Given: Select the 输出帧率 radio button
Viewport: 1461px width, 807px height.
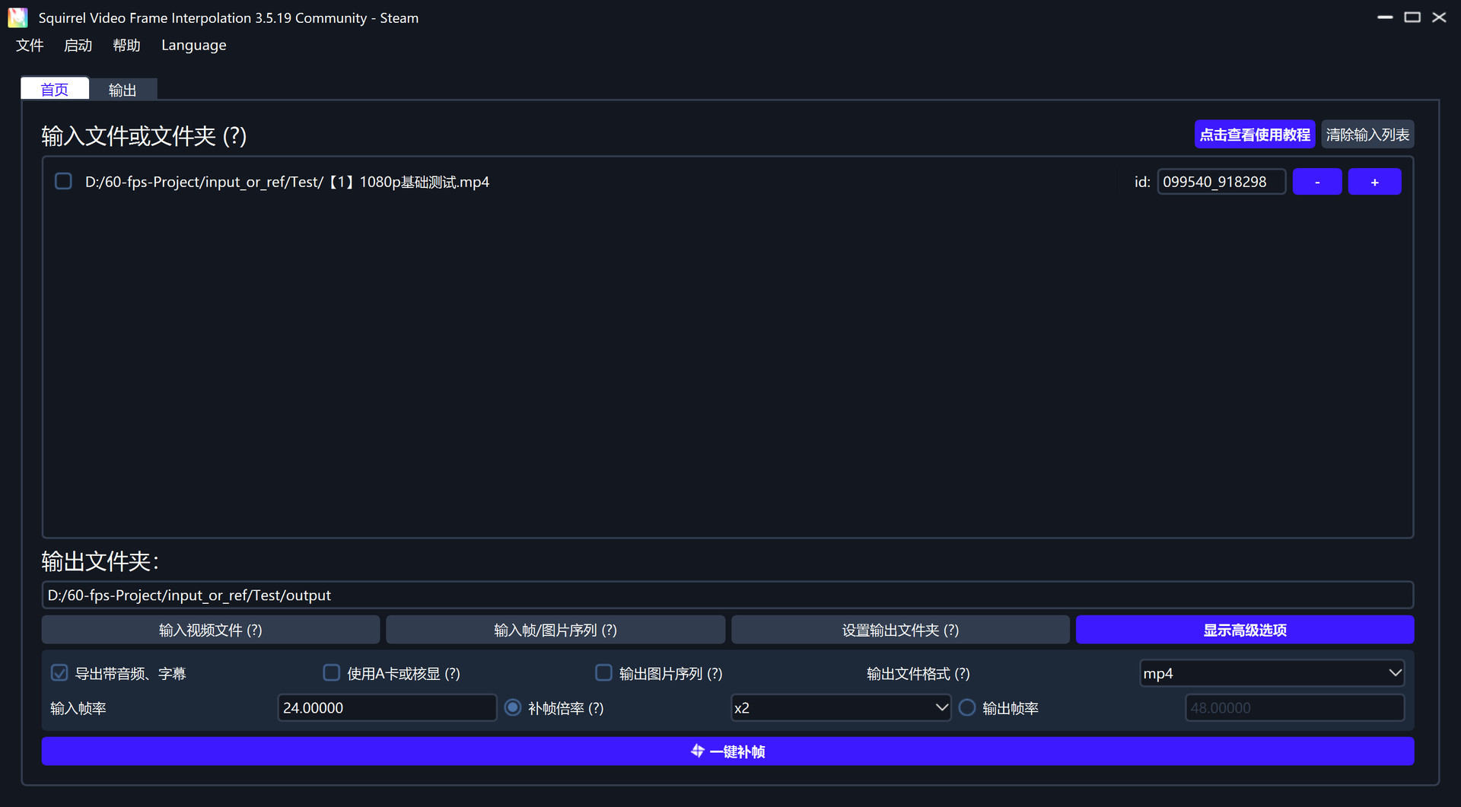Looking at the screenshot, I should pyautogui.click(x=967, y=707).
